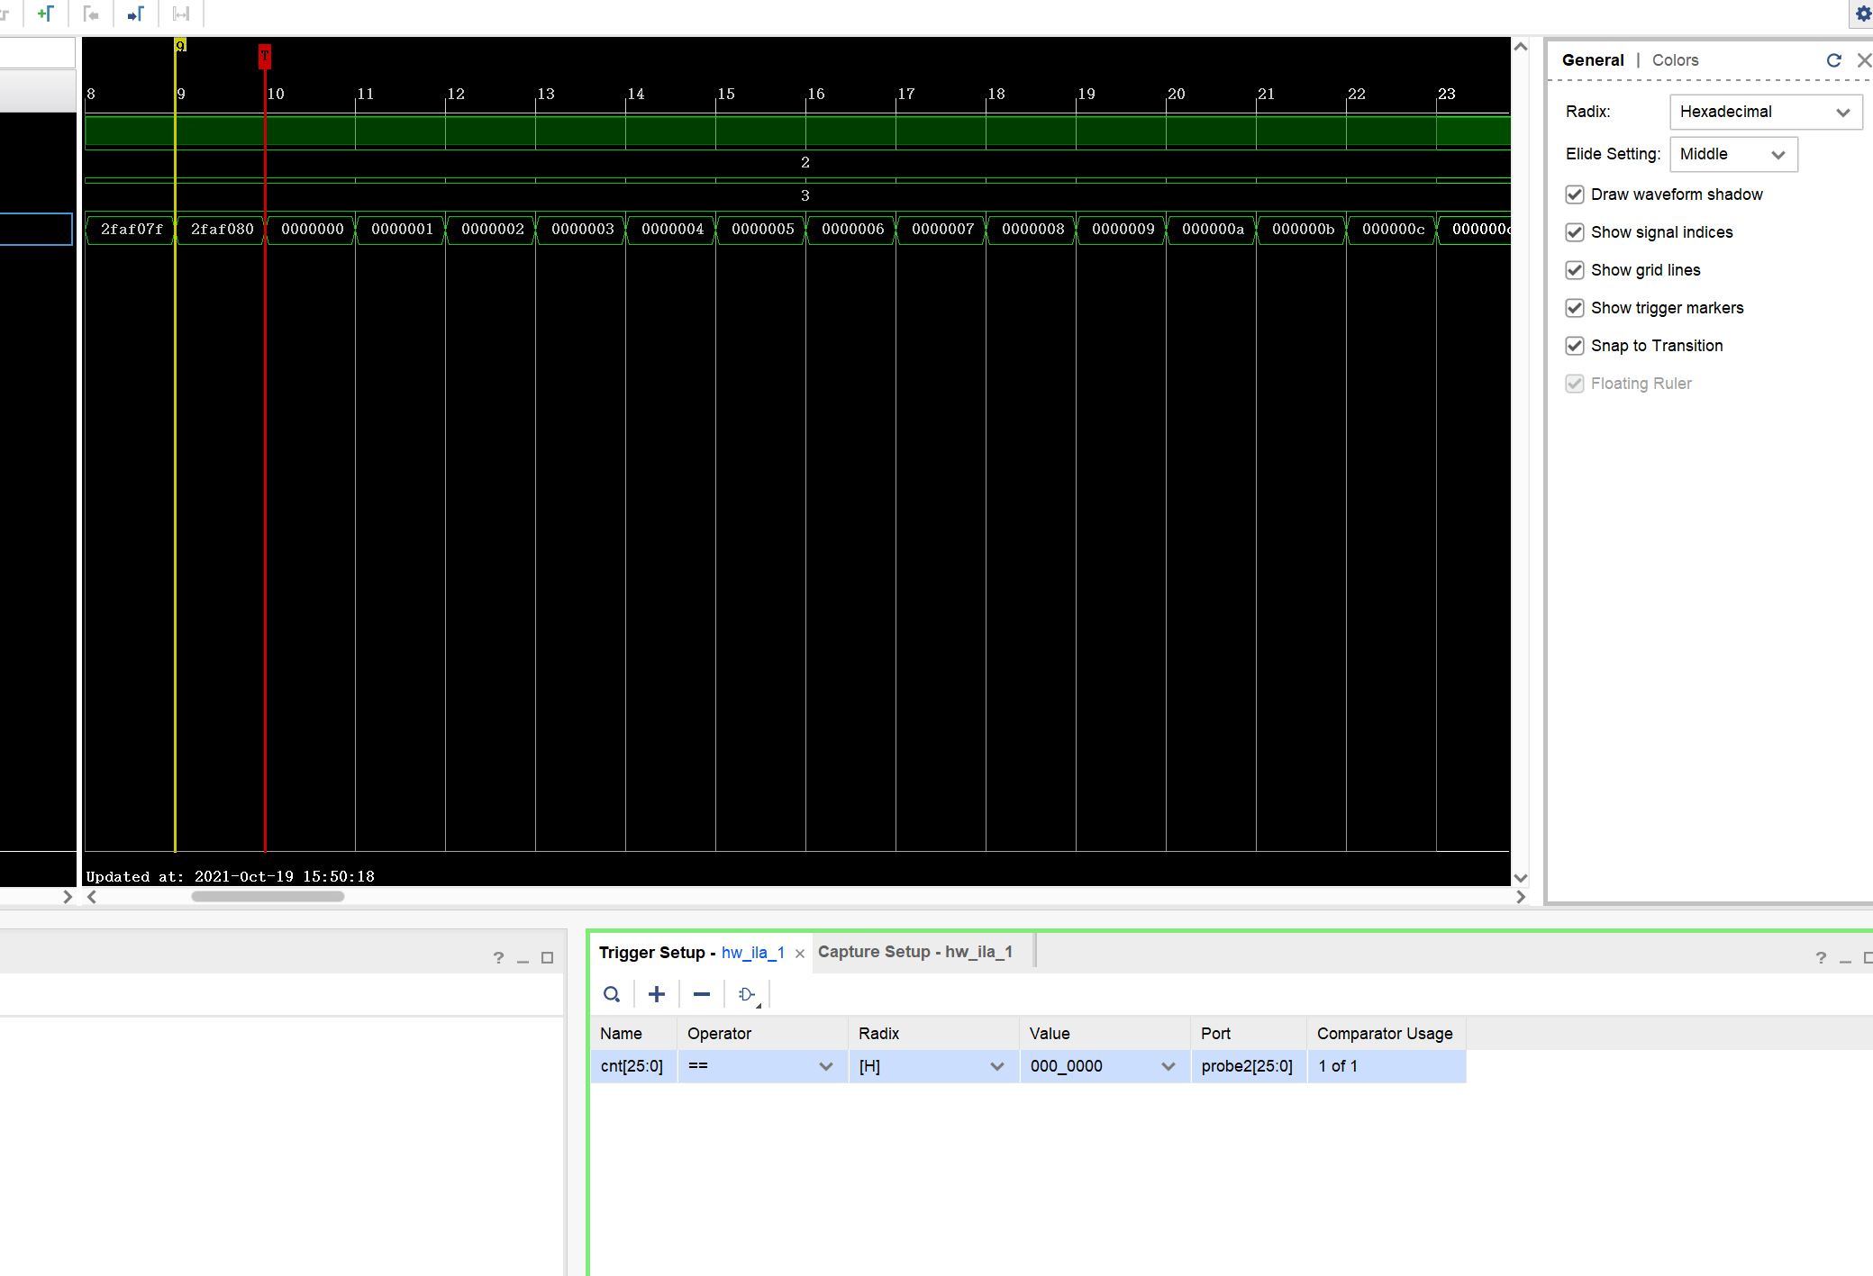The width and height of the screenshot is (1873, 1276).
Task: Disable Draw waveform shadow
Action: point(1574,194)
